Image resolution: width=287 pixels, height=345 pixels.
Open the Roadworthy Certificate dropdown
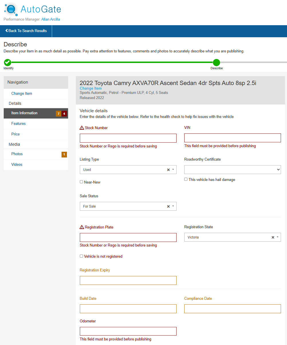tap(232, 170)
